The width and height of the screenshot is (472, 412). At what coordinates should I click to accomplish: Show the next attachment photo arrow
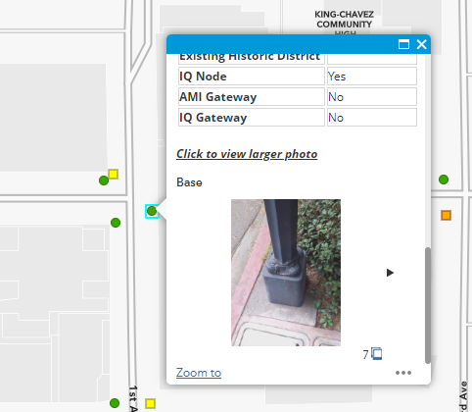(x=390, y=273)
